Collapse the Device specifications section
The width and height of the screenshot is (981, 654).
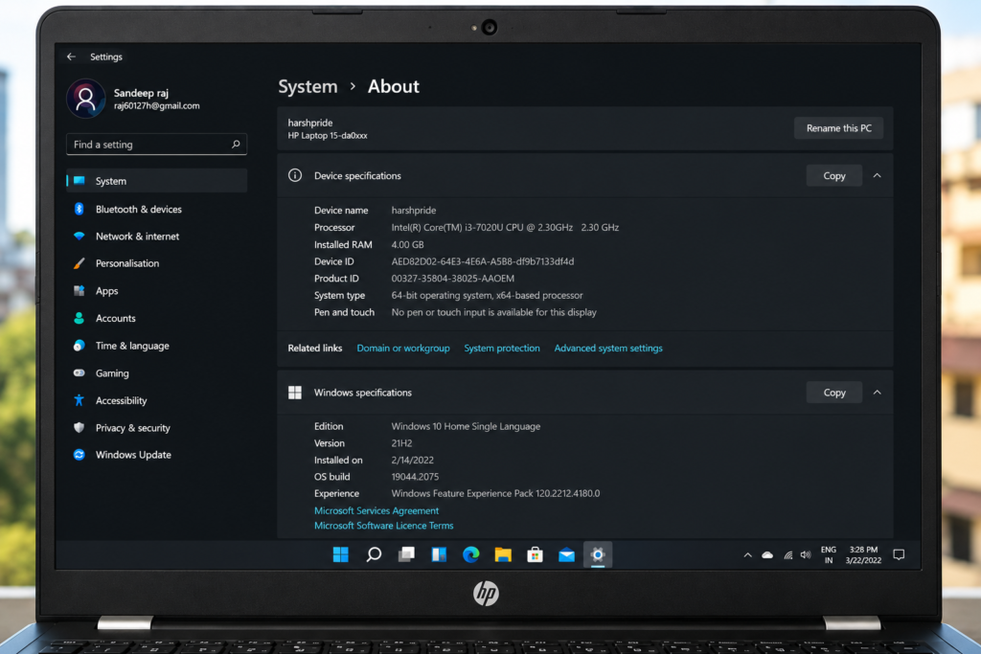click(878, 175)
